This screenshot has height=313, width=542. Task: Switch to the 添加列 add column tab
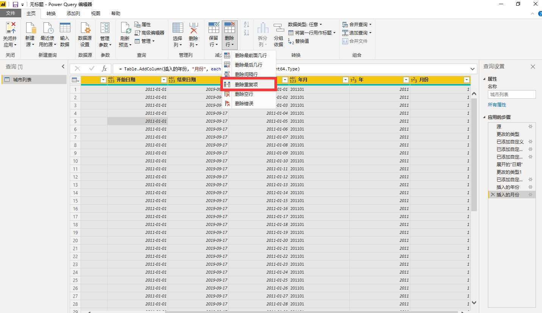click(x=73, y=14)
